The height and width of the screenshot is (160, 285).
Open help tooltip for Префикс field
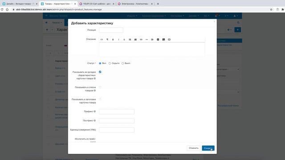(x=95, y=112)
